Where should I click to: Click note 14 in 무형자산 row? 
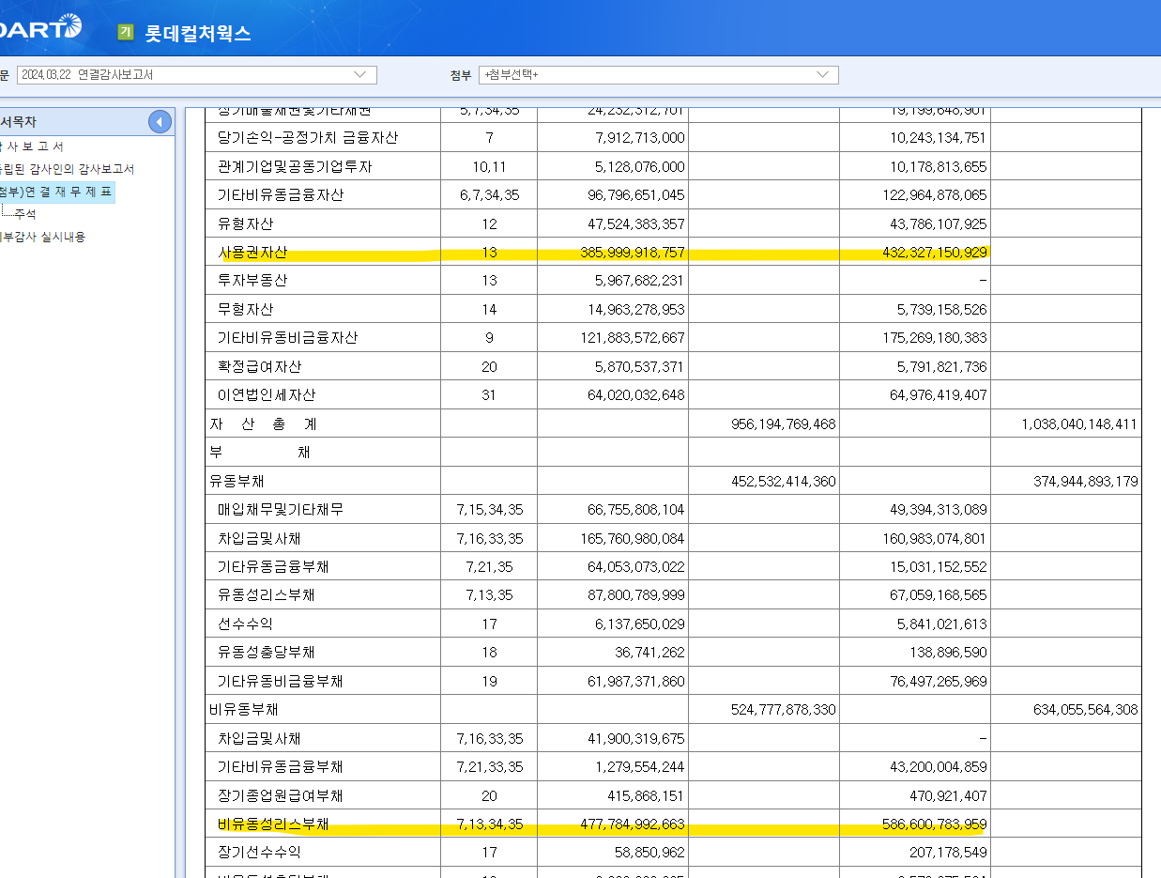[x=489, y=309]
